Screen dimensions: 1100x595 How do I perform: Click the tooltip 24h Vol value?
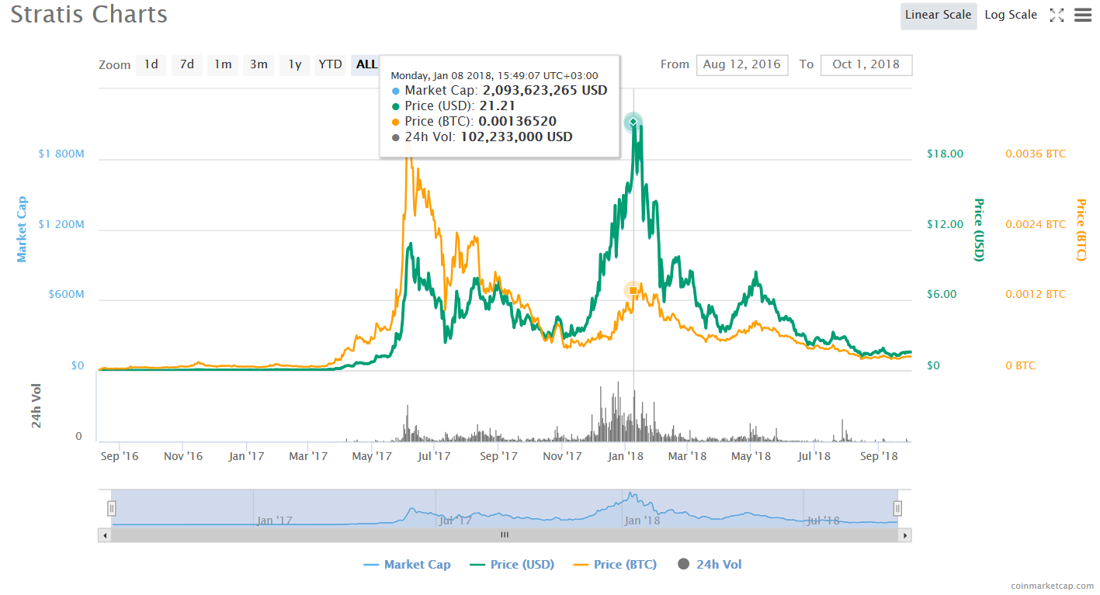click(x=517, y=137)
